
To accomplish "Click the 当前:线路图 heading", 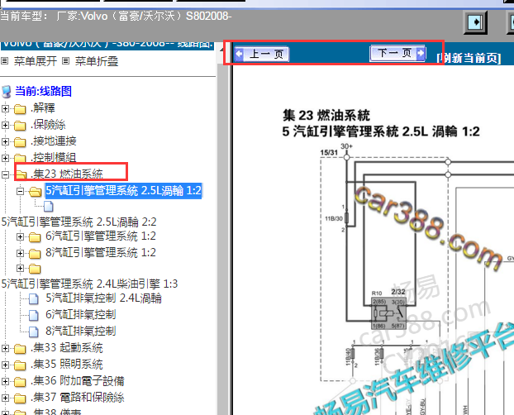I will point(43,91).
